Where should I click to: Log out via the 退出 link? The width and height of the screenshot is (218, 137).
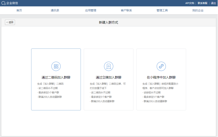point(213,3)
